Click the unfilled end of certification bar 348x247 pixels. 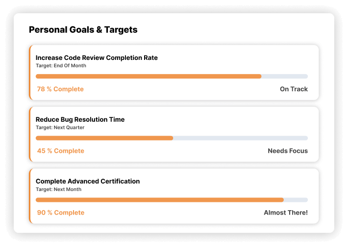[296, 200]
